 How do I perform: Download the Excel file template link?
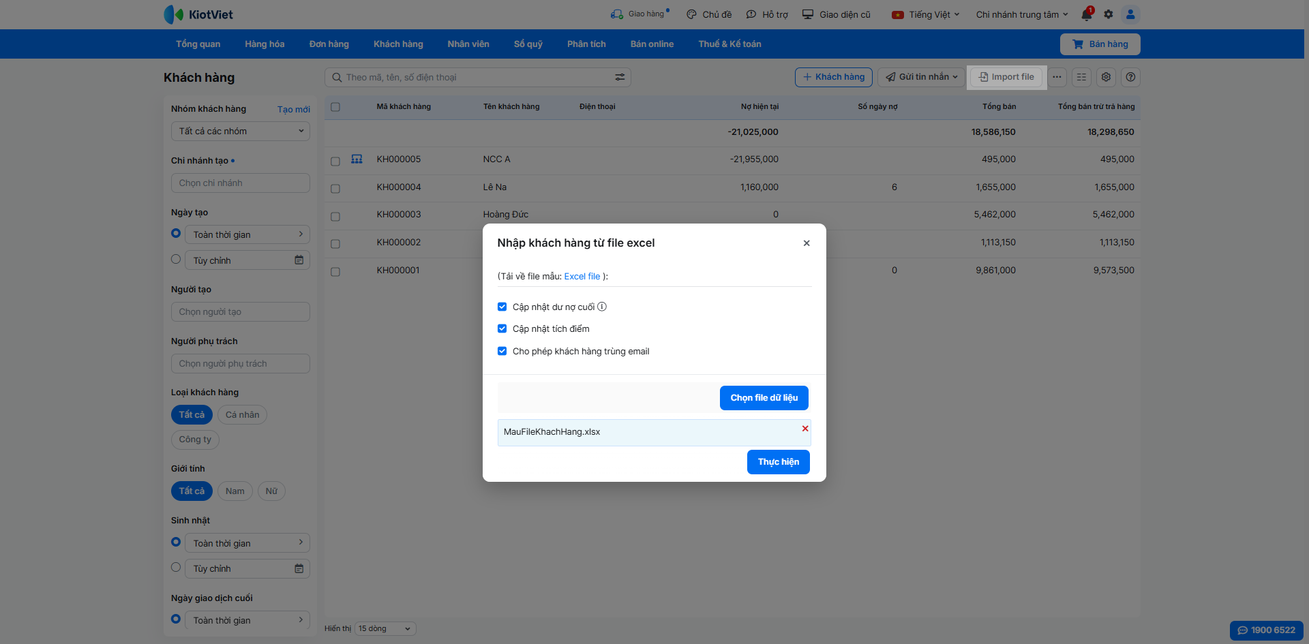point(582,276)
